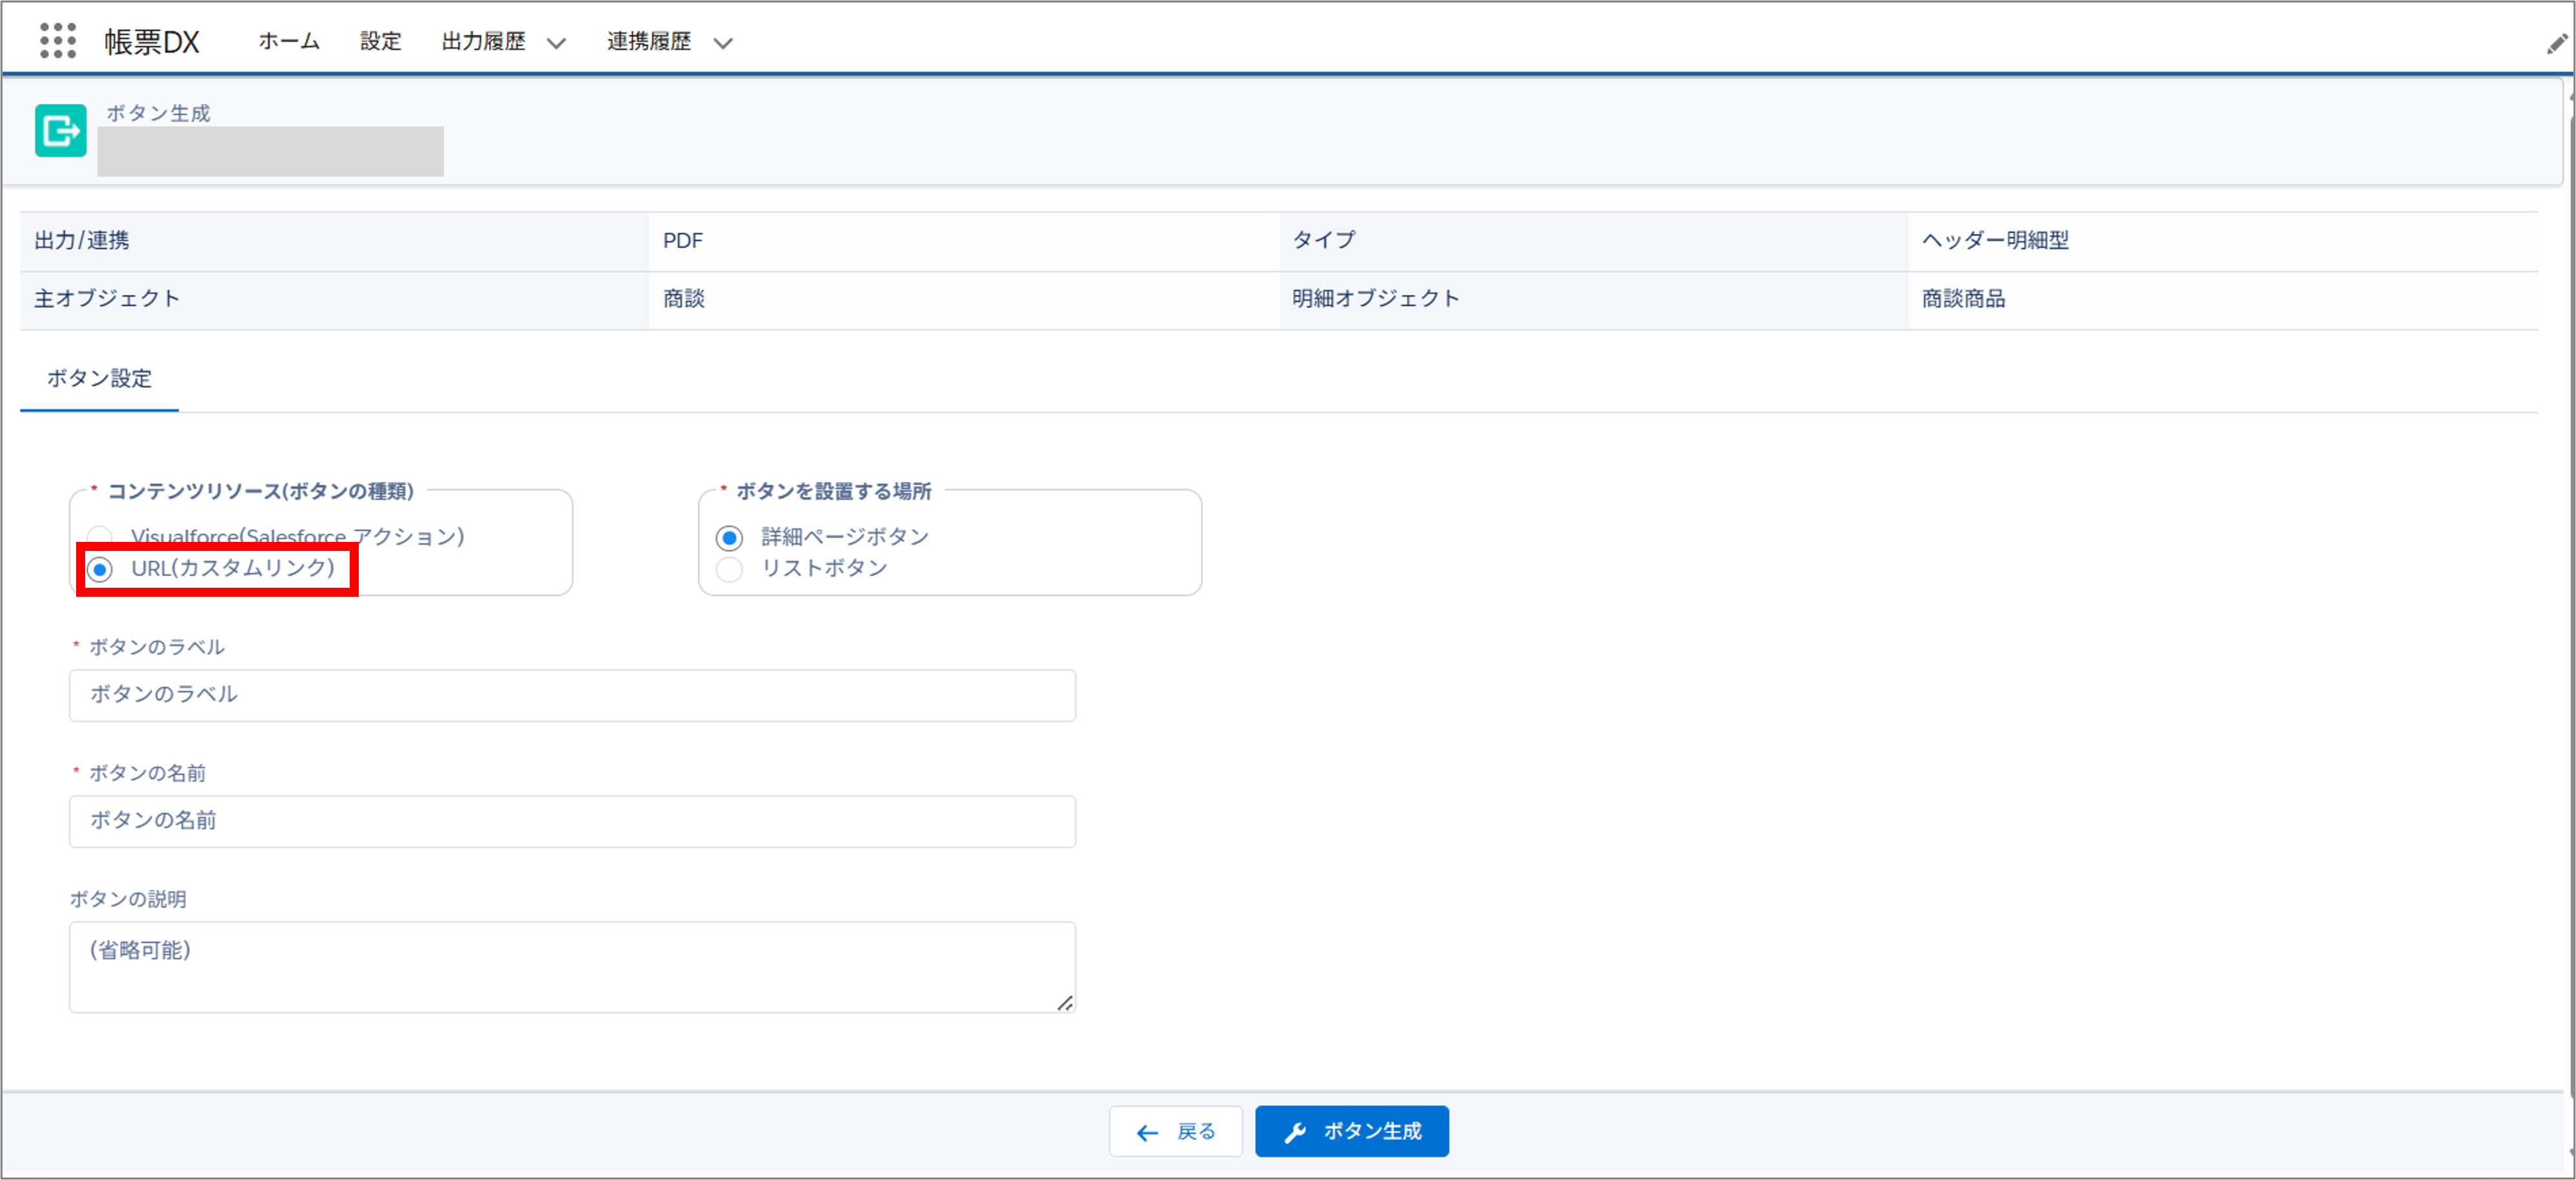2576x1180 pixels.
Task: Open the app launcher waffle icon
Action: click(x=57, y=40)
